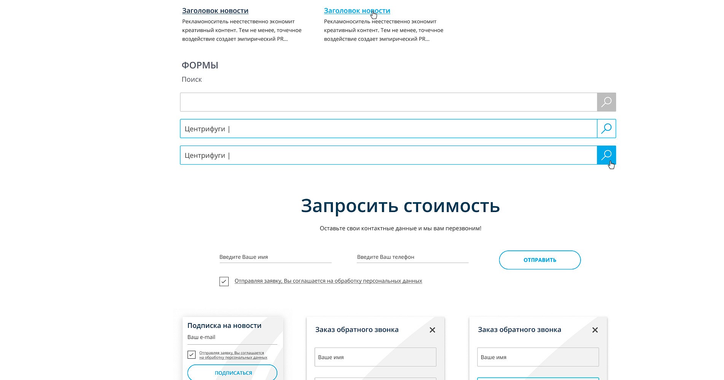
Task: Uncheck the checkbox in 'Подписка на новости' card
Action: pos(191,355)
